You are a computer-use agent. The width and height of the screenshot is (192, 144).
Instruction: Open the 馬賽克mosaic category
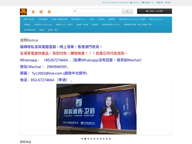[x=64, y=25]
